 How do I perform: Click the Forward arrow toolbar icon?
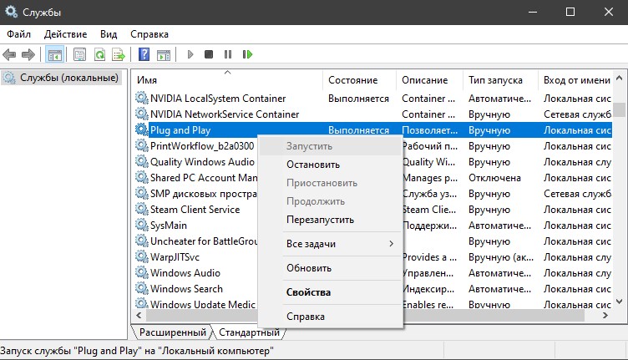(x=28, y=54)
